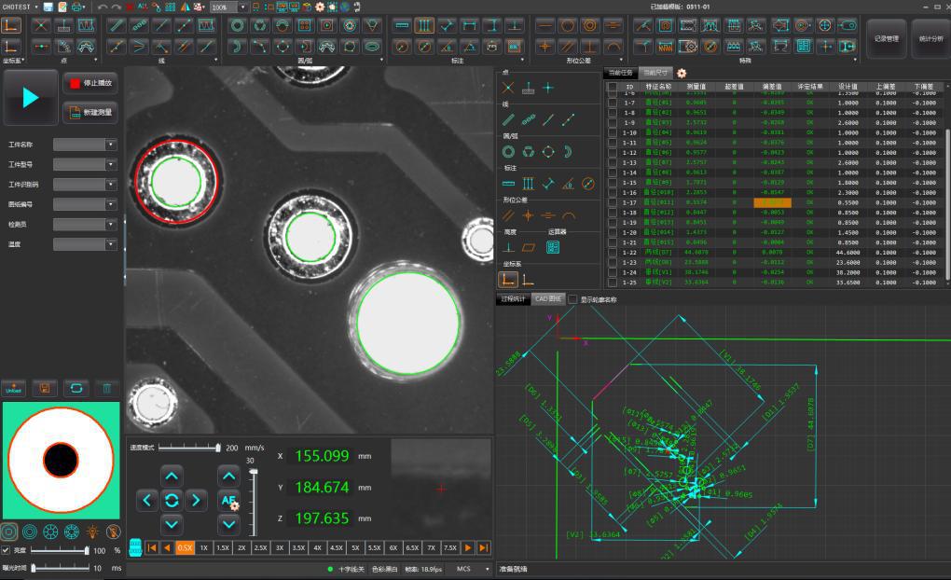Image resolution: width=951 pixels, height=580 pixels.
Task: Toggle the 亮度 brightness checkbox
Action: [x=7, y=550]
